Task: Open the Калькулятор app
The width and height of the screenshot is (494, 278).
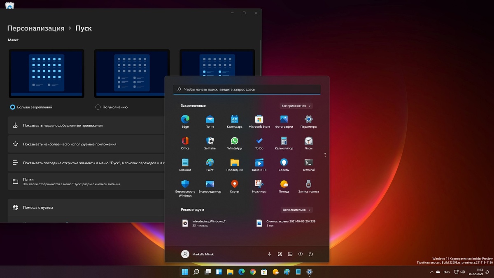Action: point(284,143)
